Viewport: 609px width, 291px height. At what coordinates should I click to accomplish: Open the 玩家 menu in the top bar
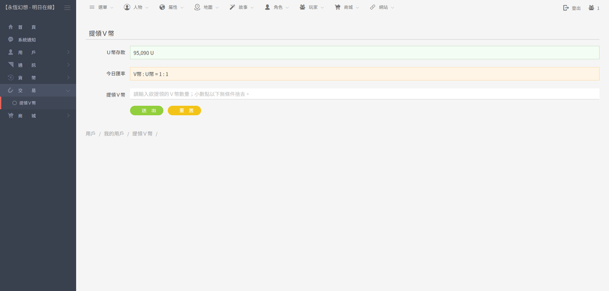[x=312, y=7]
